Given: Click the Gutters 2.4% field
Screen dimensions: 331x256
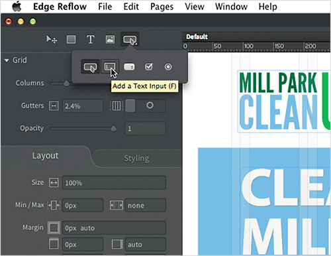Looking at the screenshot, I should pos(83,106).
